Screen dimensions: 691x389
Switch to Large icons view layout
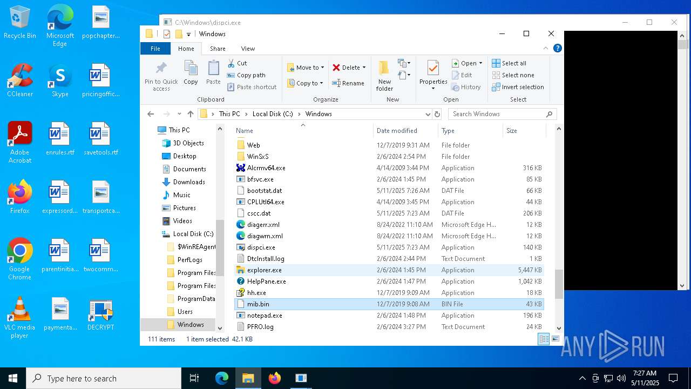click(555, 339)
